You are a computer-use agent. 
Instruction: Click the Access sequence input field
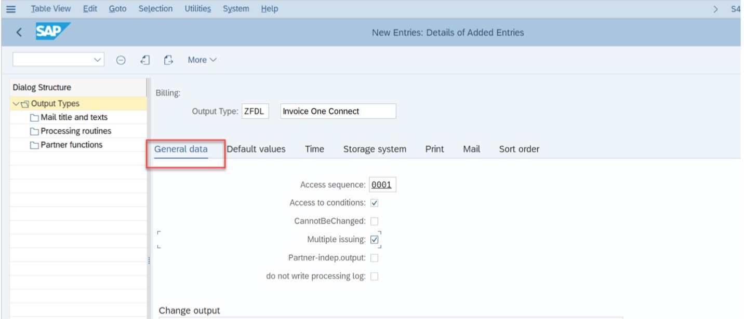[382, 185]
